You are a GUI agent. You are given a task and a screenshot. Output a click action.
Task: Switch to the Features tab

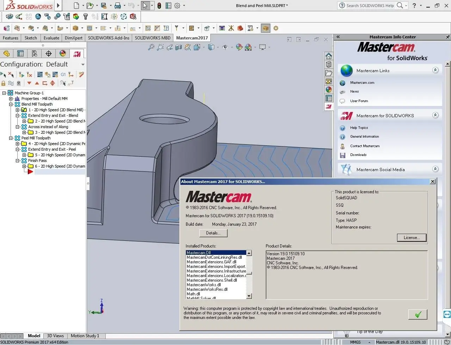pos(11,38)
